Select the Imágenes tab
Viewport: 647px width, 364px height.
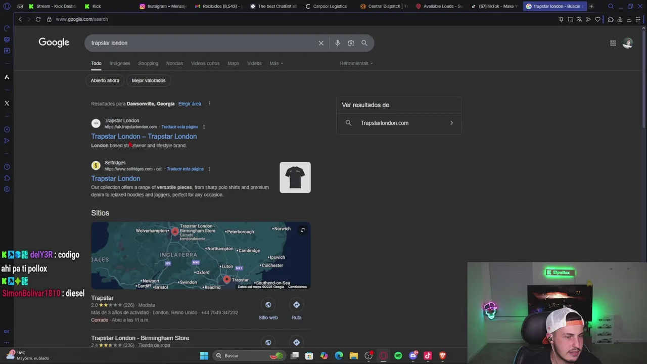120,63
